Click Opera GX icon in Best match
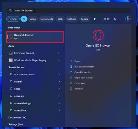This screenshot has width=138, height=129. click(x=11, y=37)
